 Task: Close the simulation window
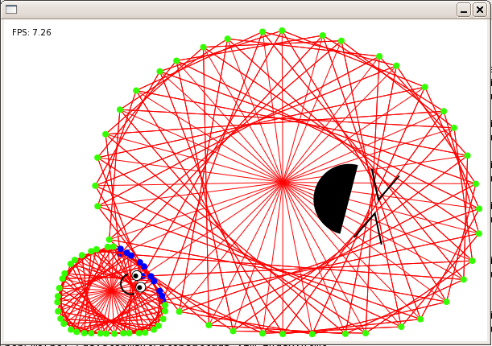pyautogui.click(x=480, y=10)
